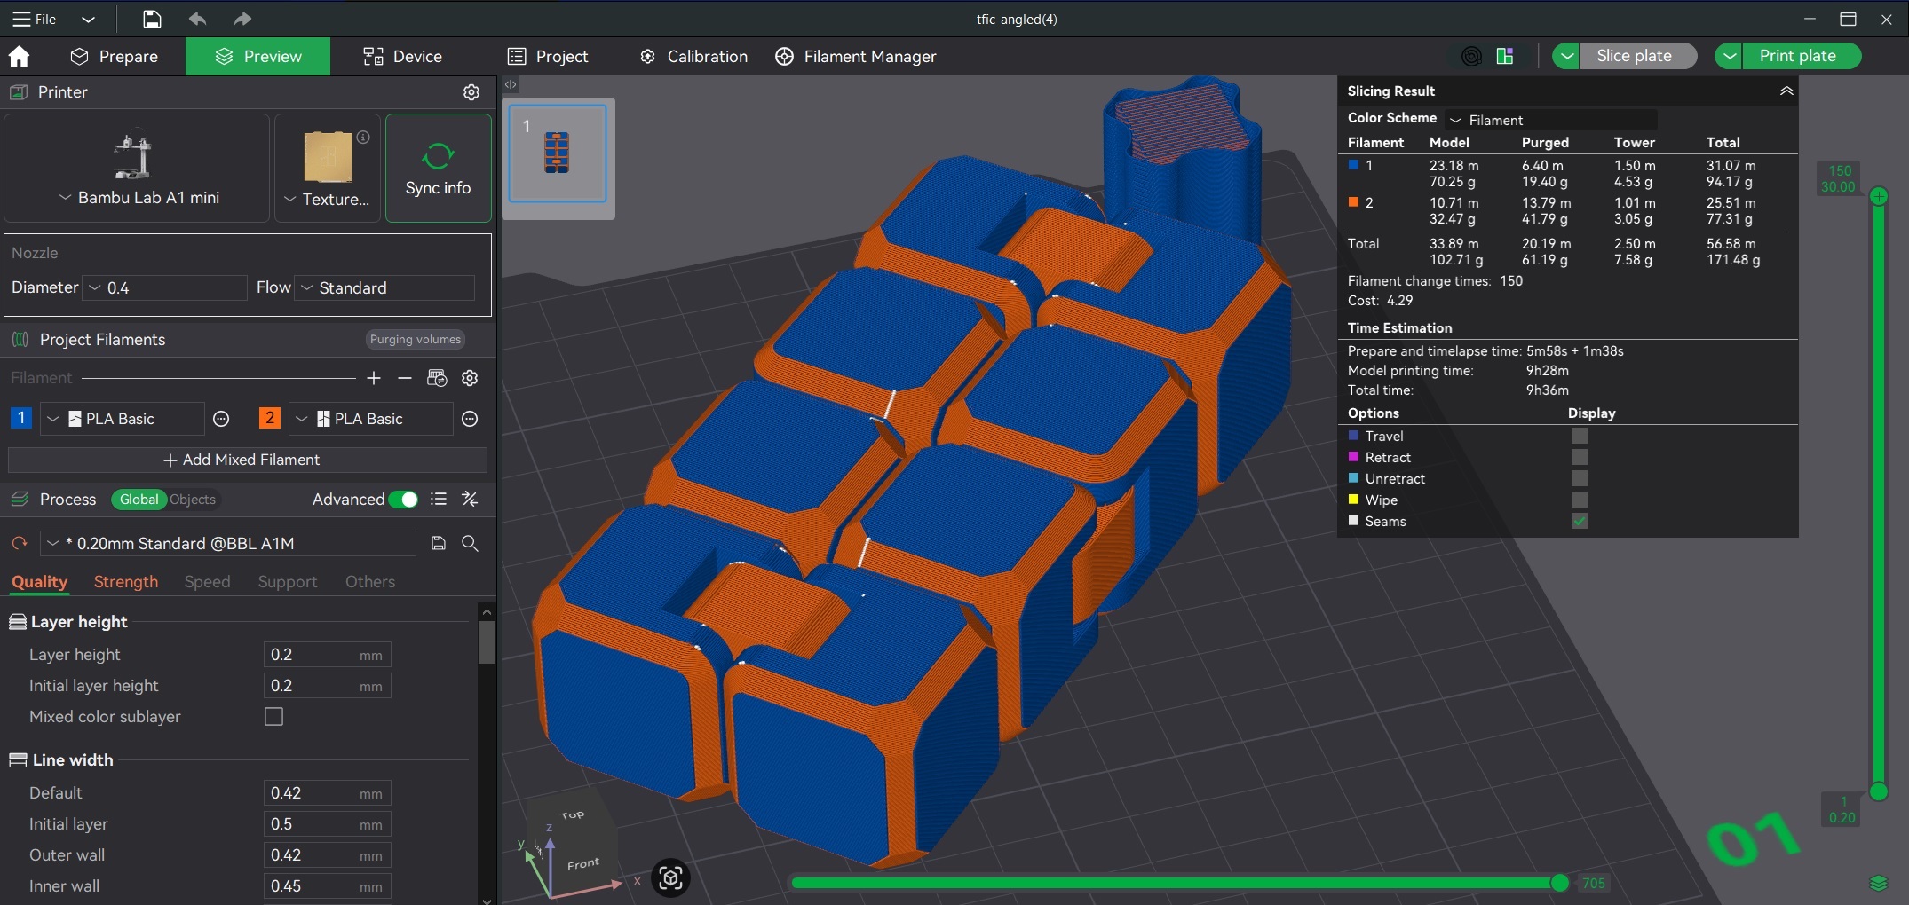Open nozzle Diameter dropdown
Screen dimensions: 1909x905
(x=165, y=287)
